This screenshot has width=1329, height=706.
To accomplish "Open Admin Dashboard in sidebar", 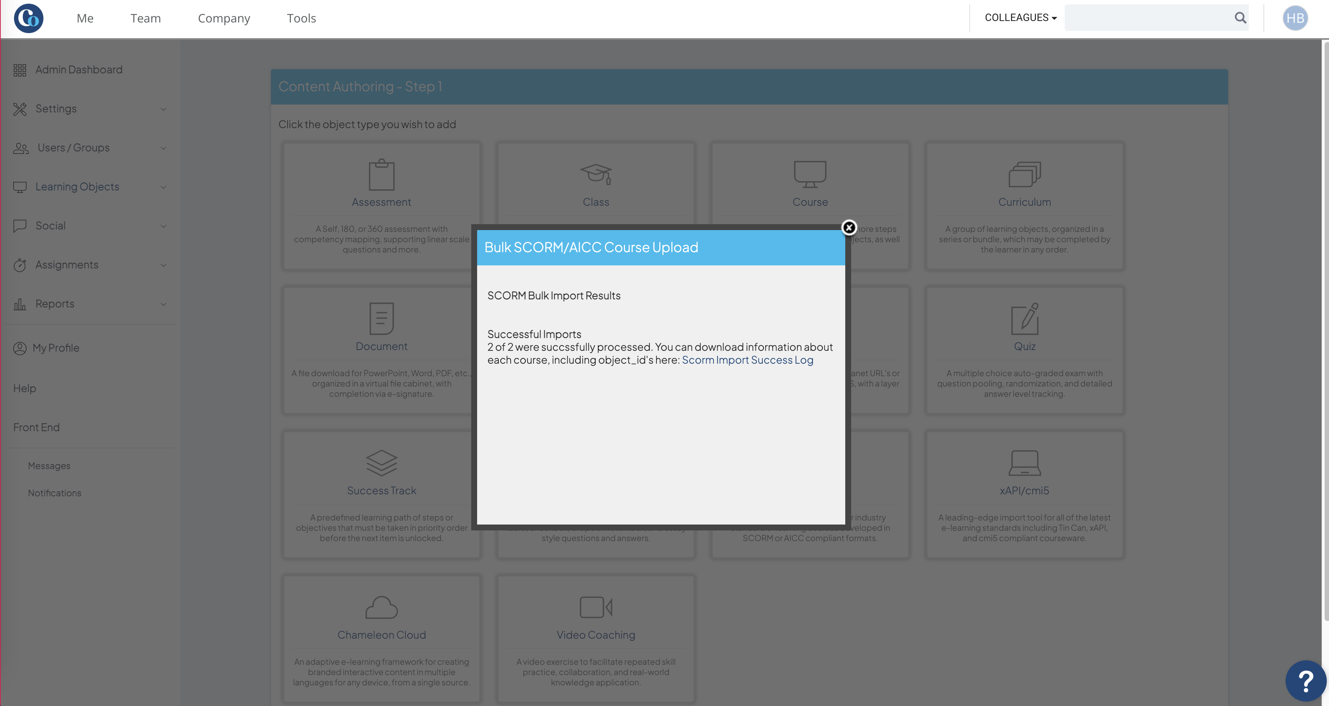I will 78,70.
